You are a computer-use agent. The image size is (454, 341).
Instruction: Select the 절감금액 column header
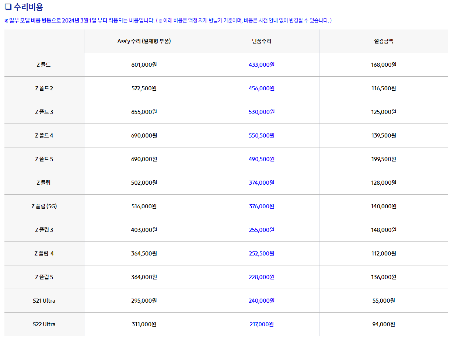(384, 41)
